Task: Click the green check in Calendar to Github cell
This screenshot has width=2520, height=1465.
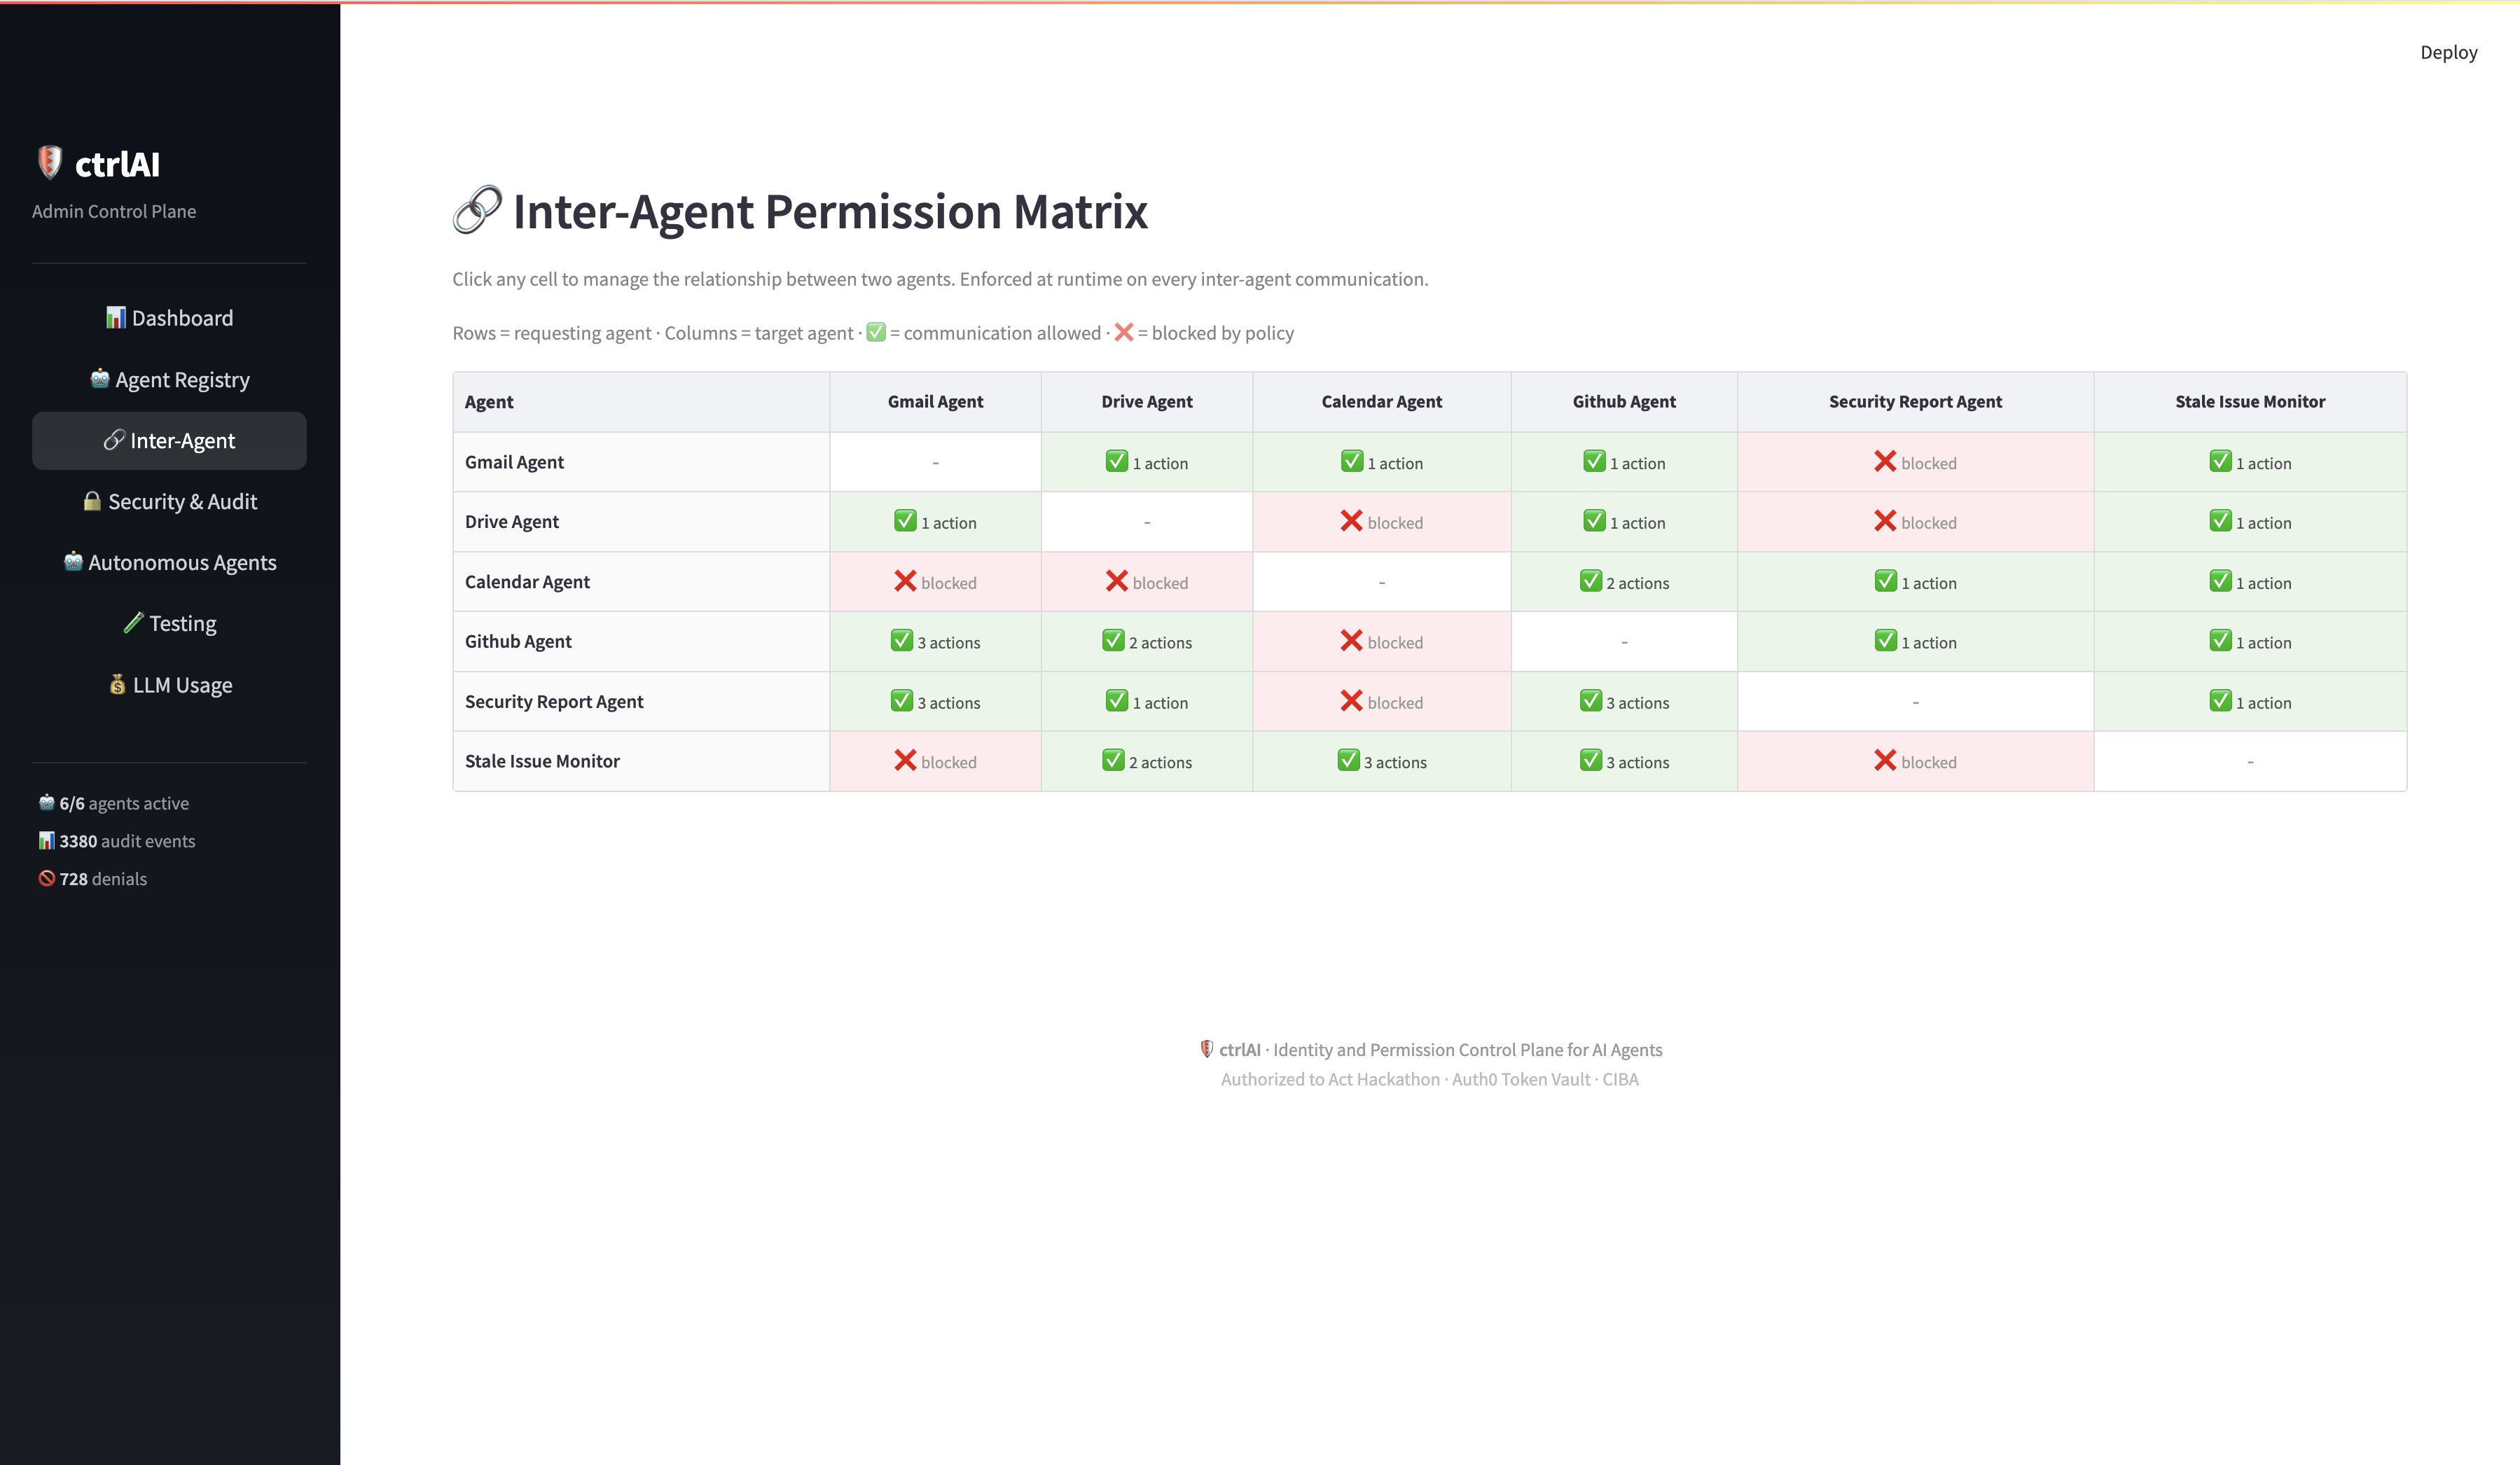Action: tap(1590, 581)
